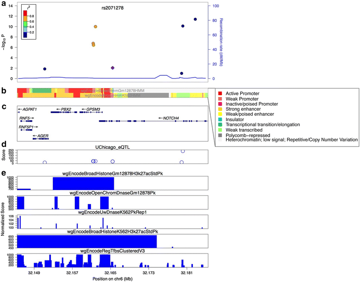Click the wide K562 H3k27ac peak block

pos(87,242)
